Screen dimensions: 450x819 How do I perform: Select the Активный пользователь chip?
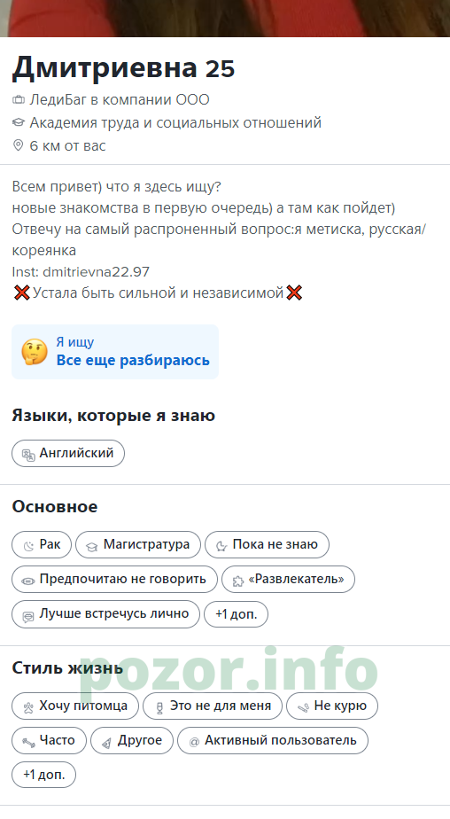pyautogui.click(x=273, y=741)
